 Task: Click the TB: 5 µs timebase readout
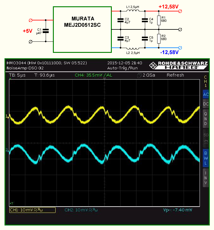[17, 75]
